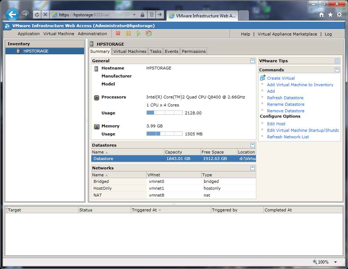Select the NAT network row
This screenshot has height=269, width=348.
[x=174, y=195]
